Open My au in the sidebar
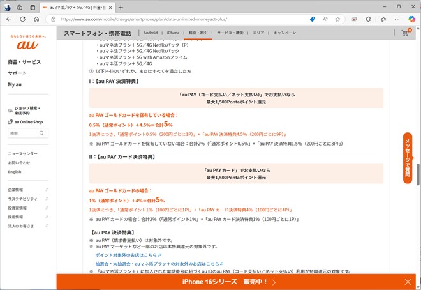Screen dimensions: 421x290 coord(15,84)
